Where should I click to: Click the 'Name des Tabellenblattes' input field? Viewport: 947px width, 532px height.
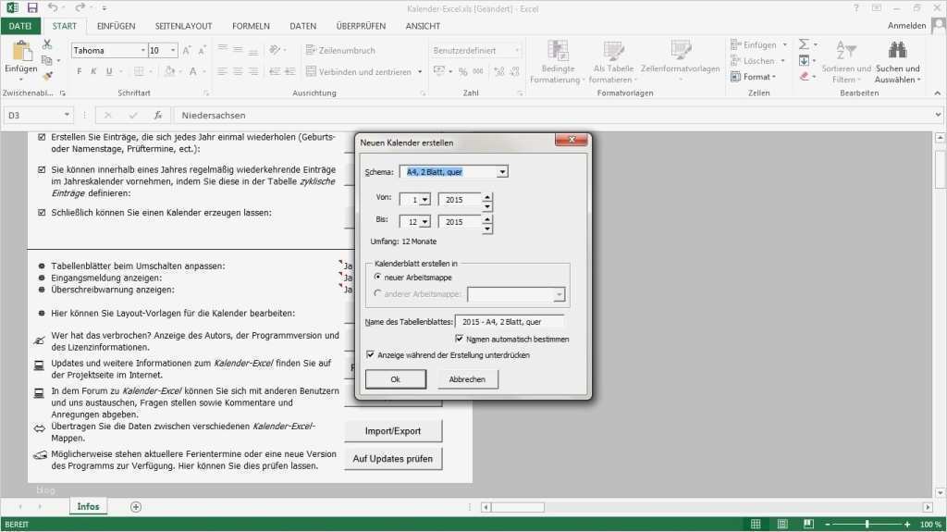pos(510,322)
